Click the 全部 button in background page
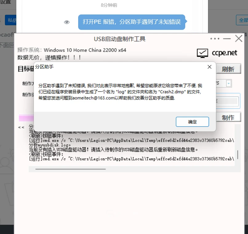This screenshot has width=248, height=234. pyautogui.click(x=242, y=20)
